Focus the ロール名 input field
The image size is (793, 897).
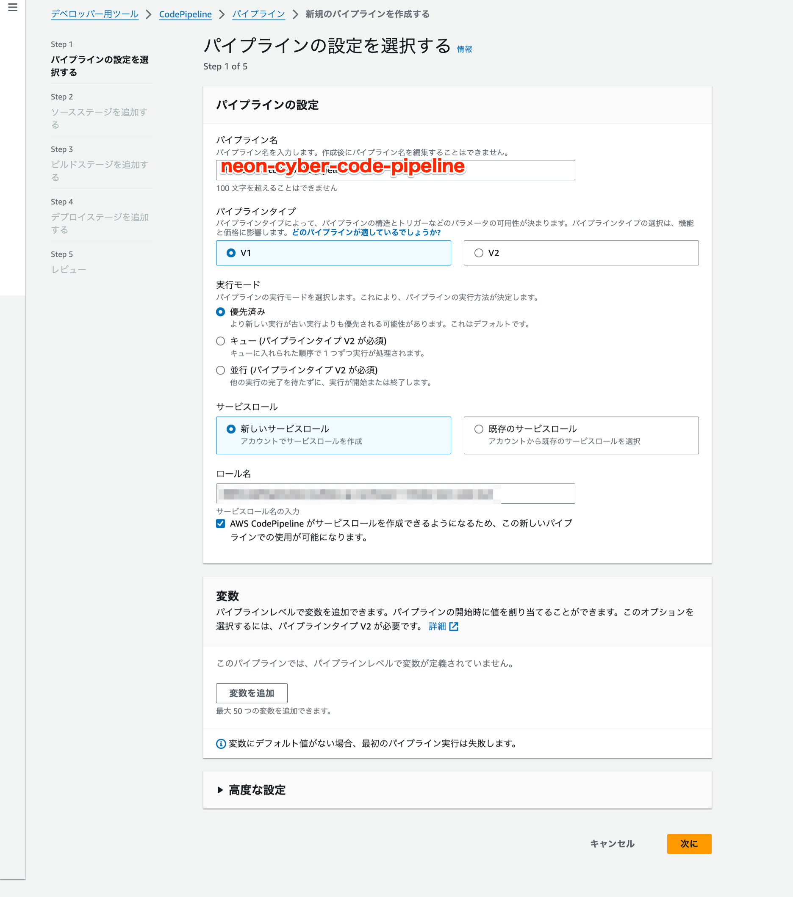tap(395, 493)
